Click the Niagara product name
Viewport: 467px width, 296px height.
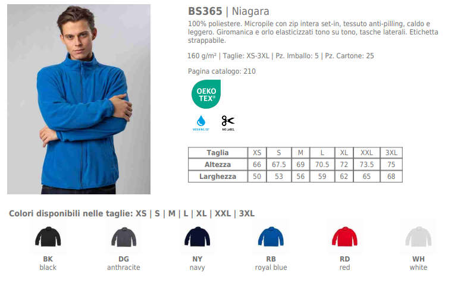250,11
